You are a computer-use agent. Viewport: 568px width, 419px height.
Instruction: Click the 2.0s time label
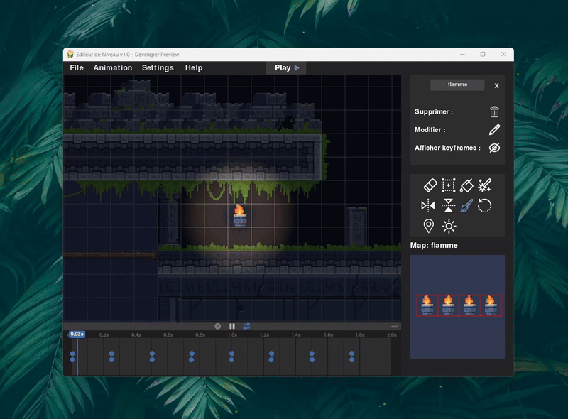(392, 335)
